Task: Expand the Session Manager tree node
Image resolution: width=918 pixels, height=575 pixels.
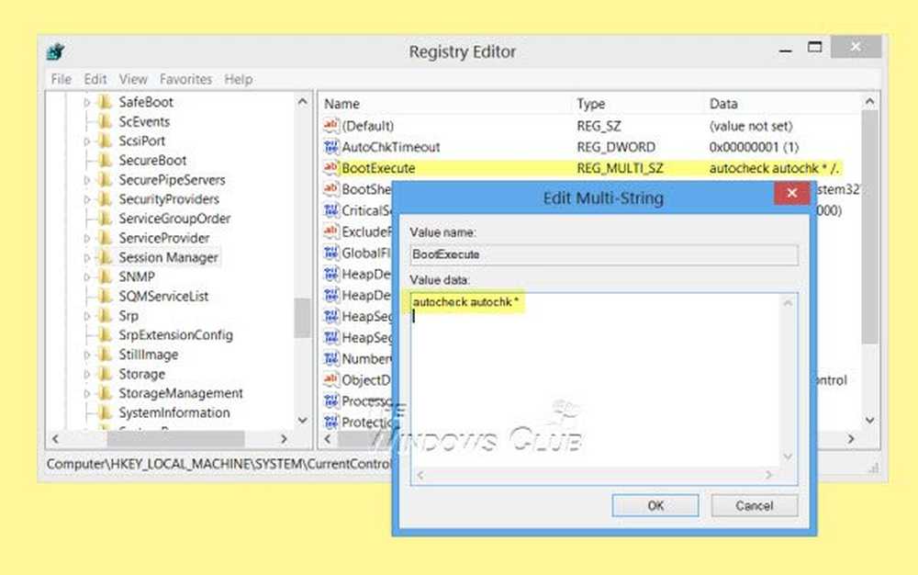Action: (88, 258)
